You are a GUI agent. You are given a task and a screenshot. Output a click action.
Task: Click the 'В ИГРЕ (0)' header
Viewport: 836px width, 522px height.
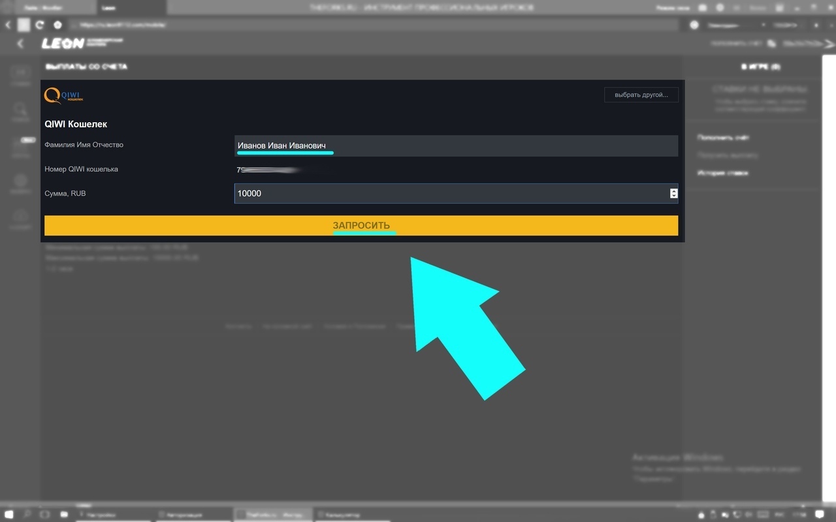pyautogui.click(x=760, y=67)
